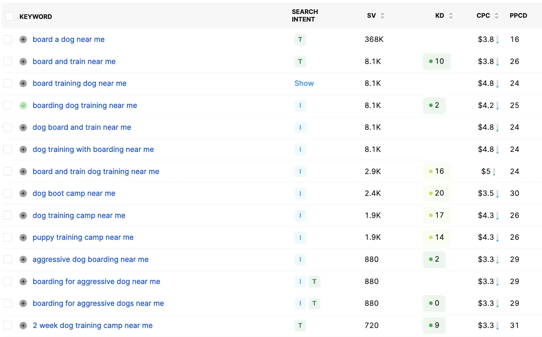This screenshot has height=337, width=542.
Task: Select the checkbox for 'dog training camp near me'
Action: pos(8,215)
